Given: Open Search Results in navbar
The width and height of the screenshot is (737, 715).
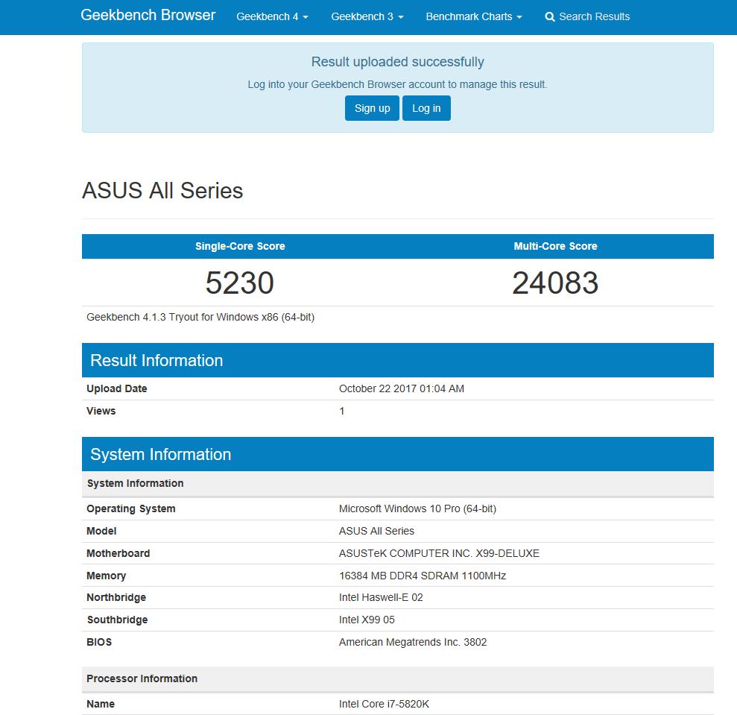Looking at the screenshot, I should coord(587,16).
